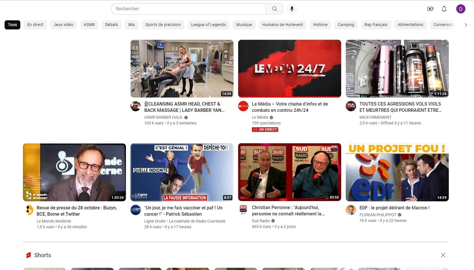
Task: Open the Revue de presse du 28 octobre title
Action: click(x=77, y=211)
